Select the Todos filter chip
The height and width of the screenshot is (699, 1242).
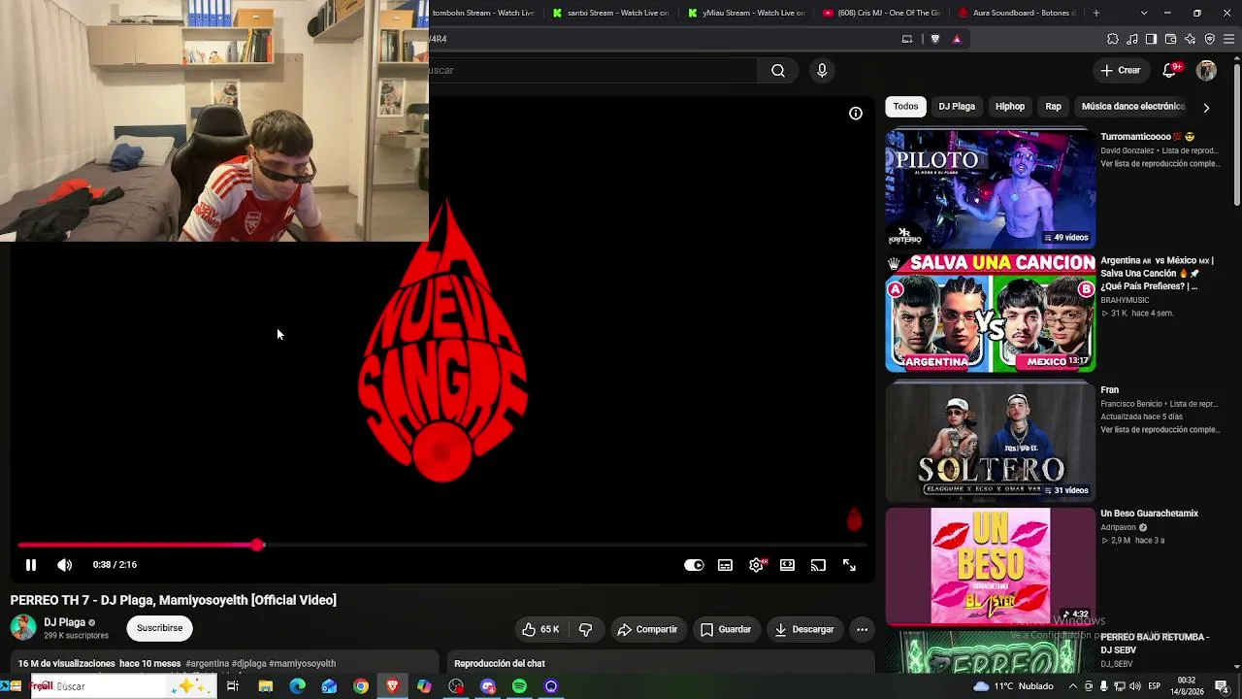tap(905, 107)
